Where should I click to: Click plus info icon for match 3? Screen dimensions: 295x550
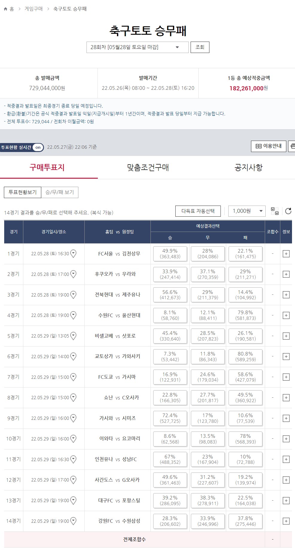286,295
